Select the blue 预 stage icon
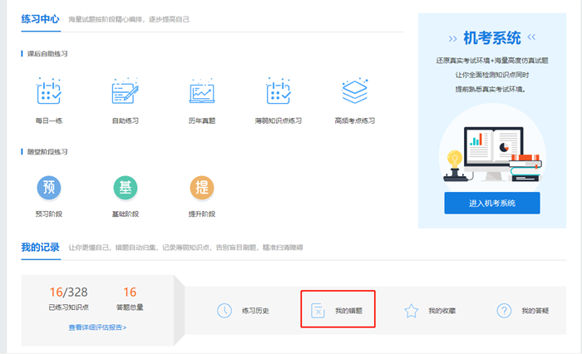Viewport: 582px width, 354px height. (49, 188)
